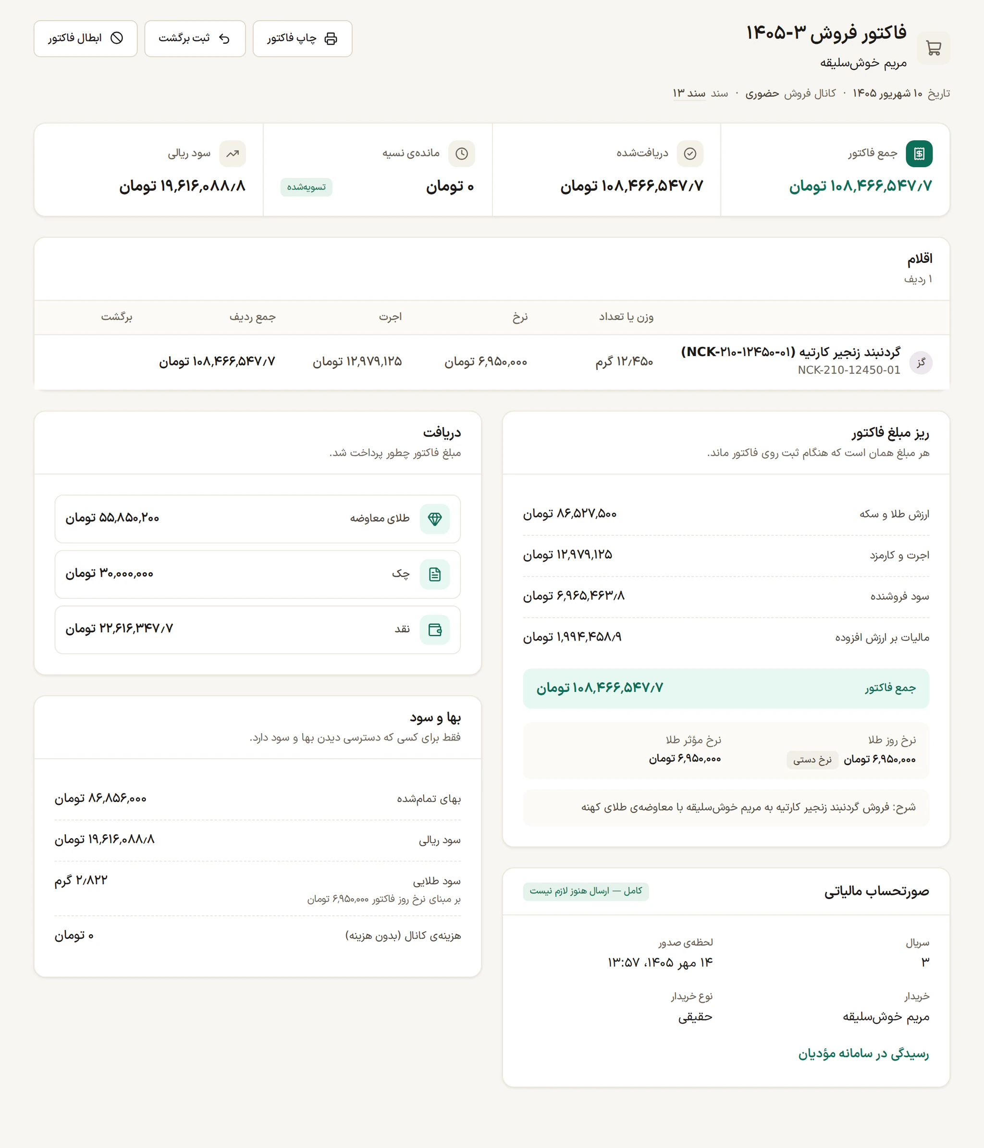Click issue time ۱۴ مهر ۱۴۰۵، ۱۳:۵۷
The height and width of the screenshot is (1148, 984).
660,963
